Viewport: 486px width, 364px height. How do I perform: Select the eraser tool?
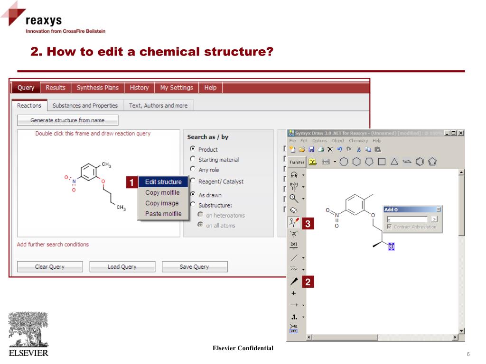tap(293, 210)
